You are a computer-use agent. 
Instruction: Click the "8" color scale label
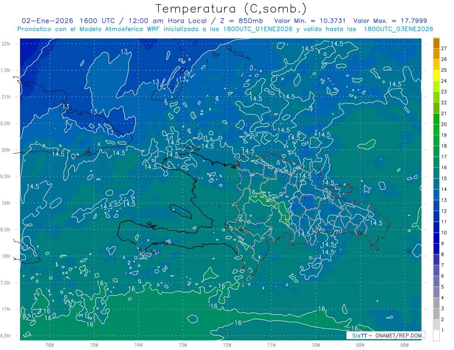443,254
